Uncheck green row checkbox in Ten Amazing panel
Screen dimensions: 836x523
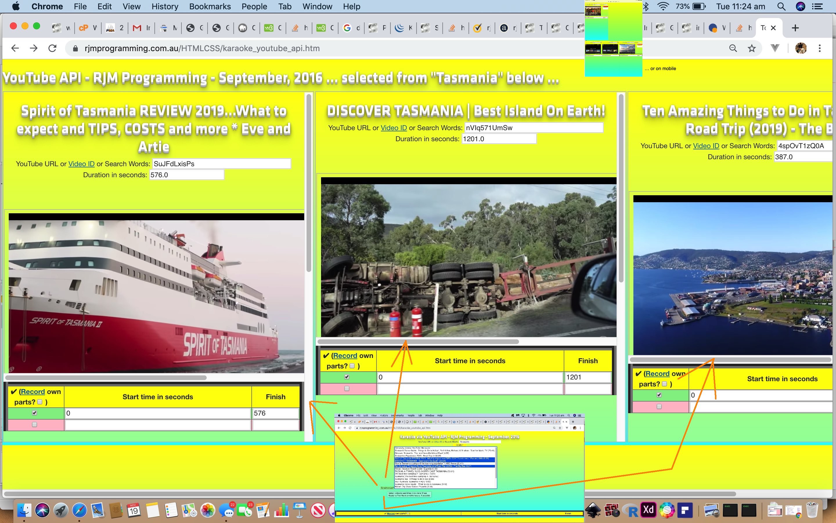point(659,395)
